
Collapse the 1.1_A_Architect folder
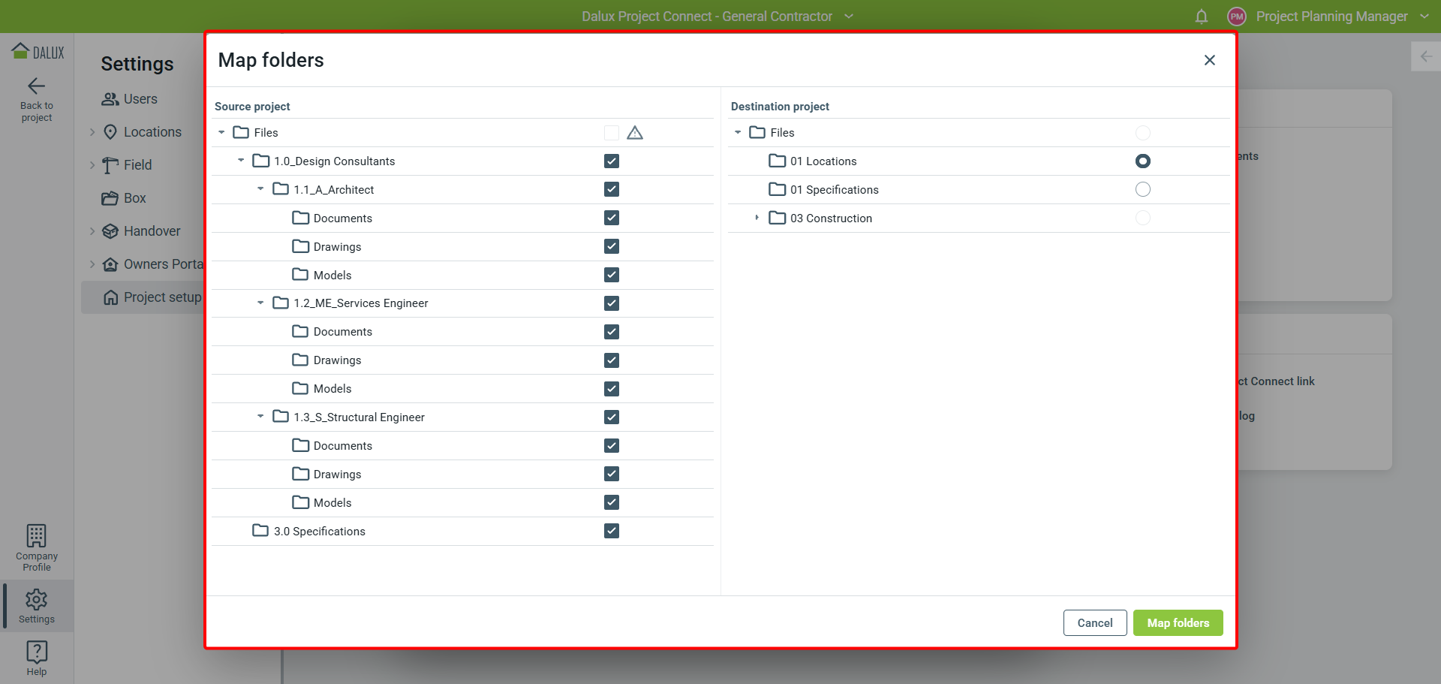point(260,189)
